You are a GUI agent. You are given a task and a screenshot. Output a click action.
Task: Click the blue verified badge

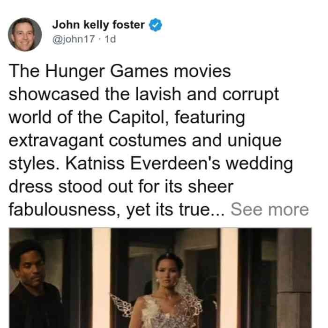tap(155, 25)
